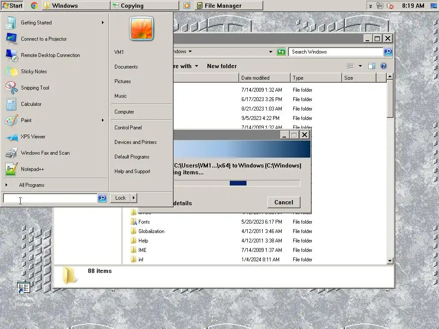
Task: Open Help and Support
Action: click(x=132, y=171)
